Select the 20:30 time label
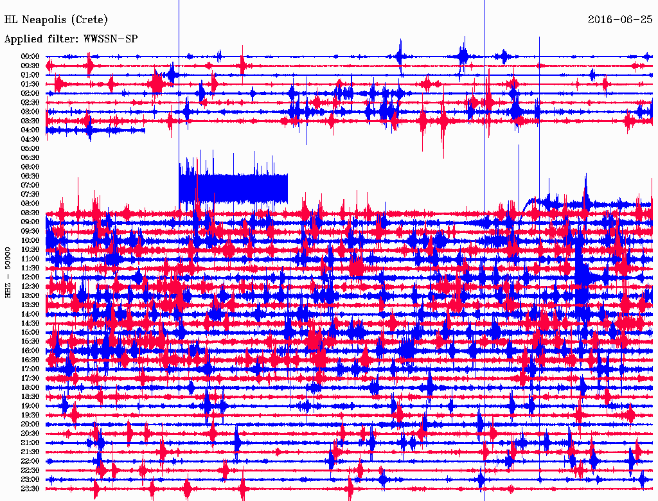Screen dimensions: 658x501 pos(30,434)
